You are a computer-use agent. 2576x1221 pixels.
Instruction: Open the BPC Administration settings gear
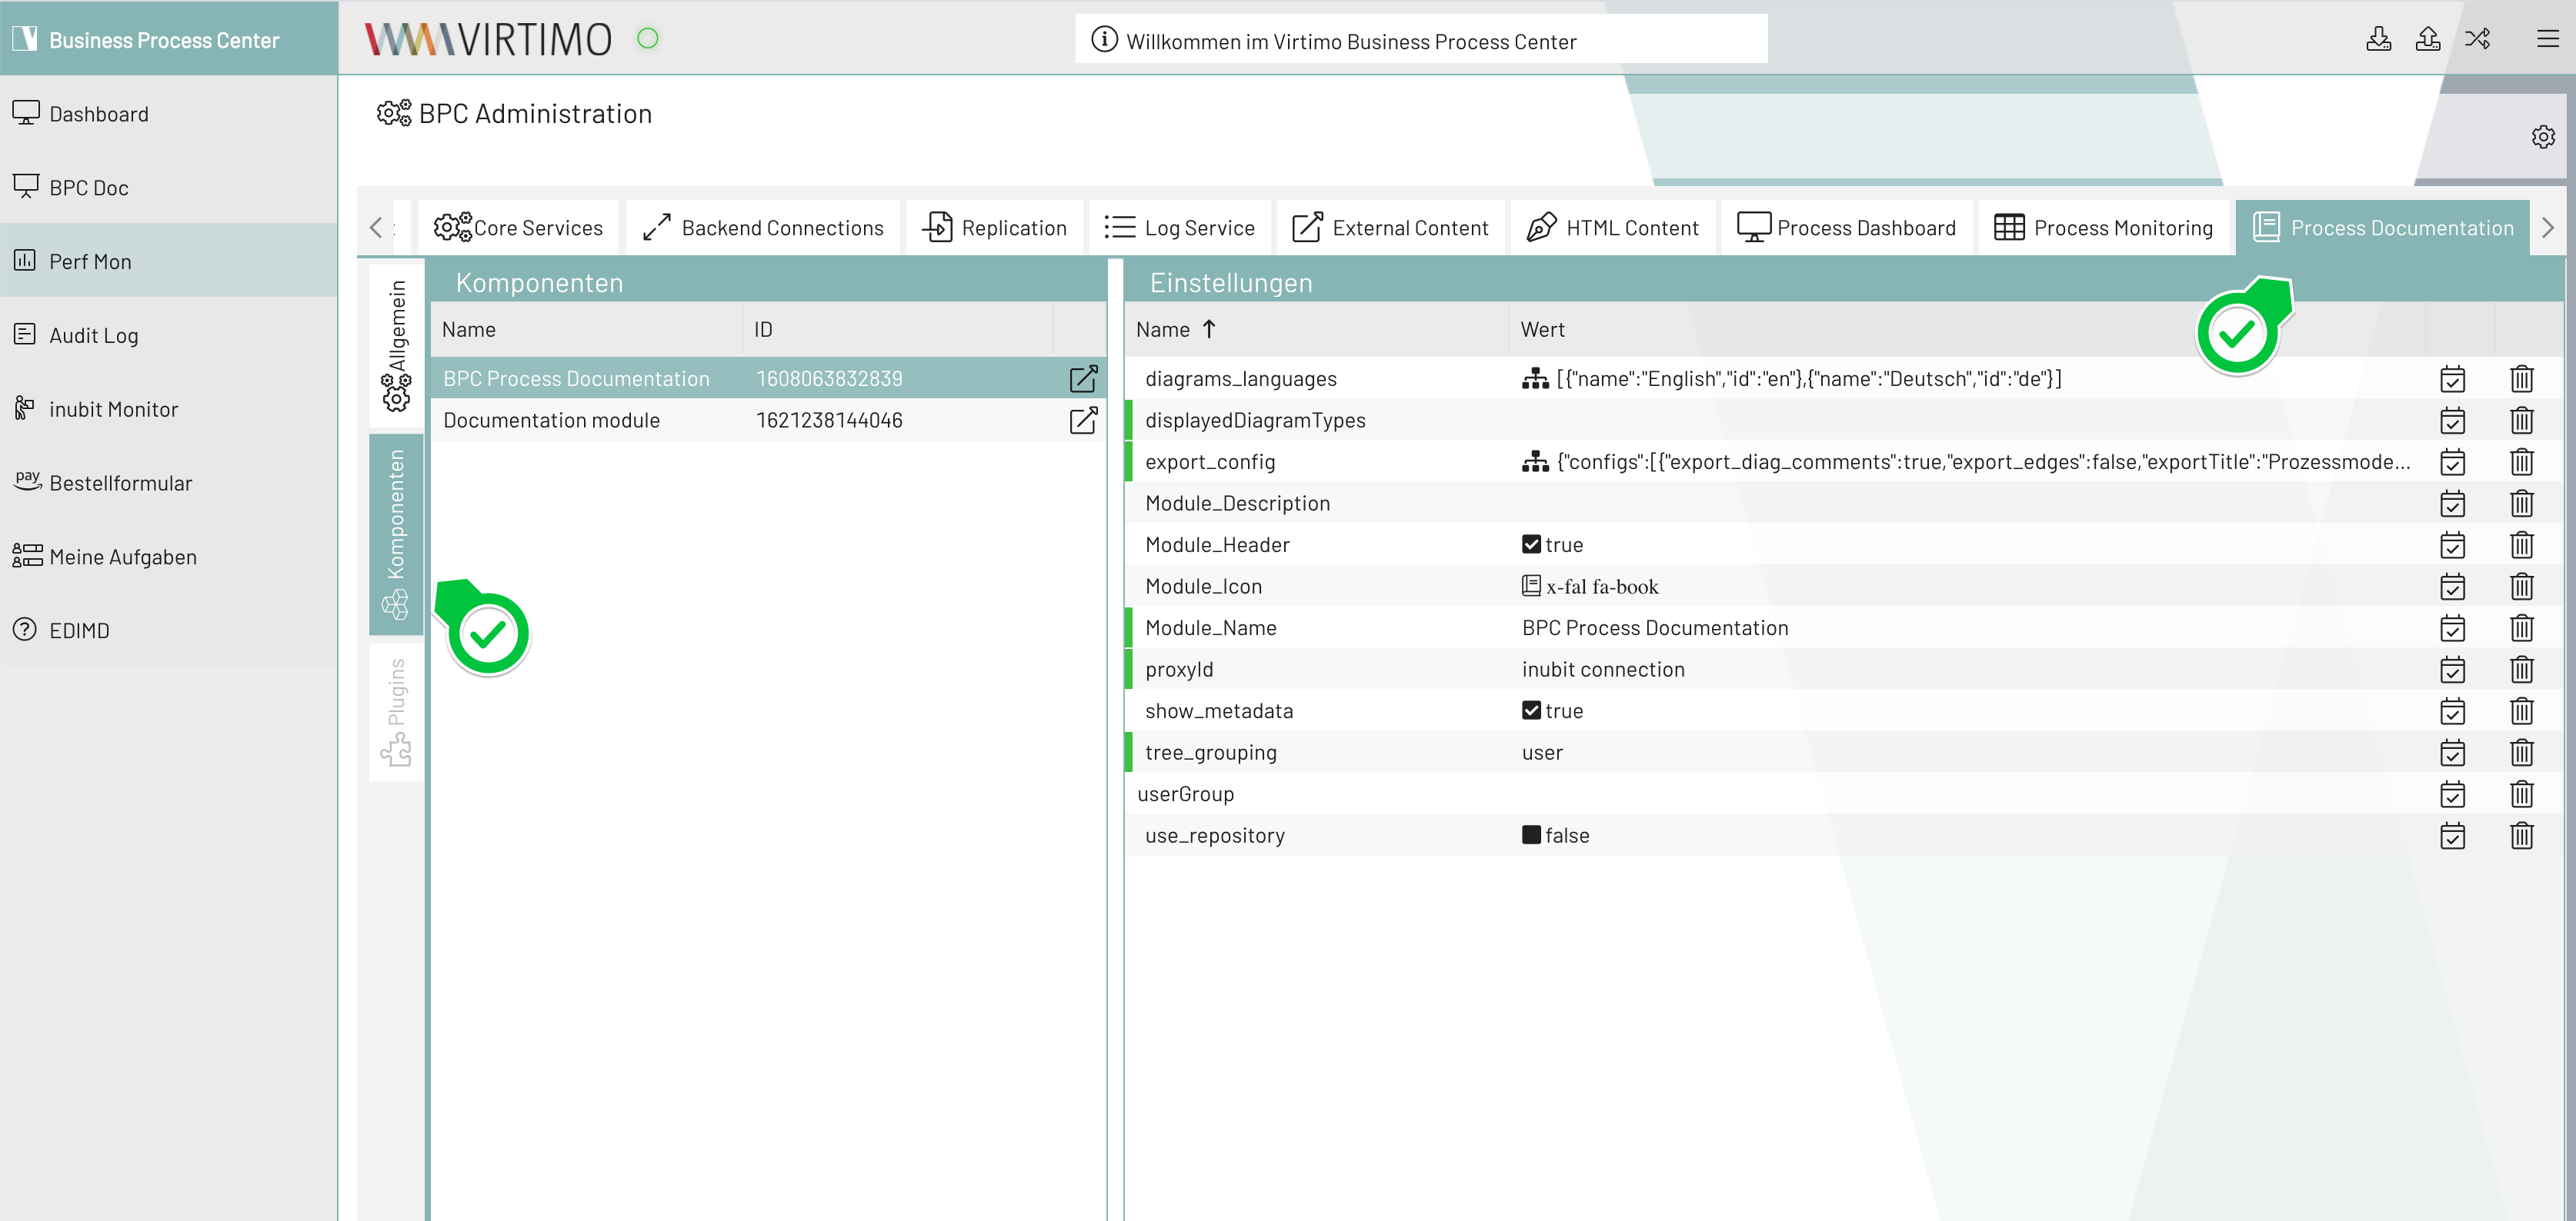click(x=2543, y=137)
